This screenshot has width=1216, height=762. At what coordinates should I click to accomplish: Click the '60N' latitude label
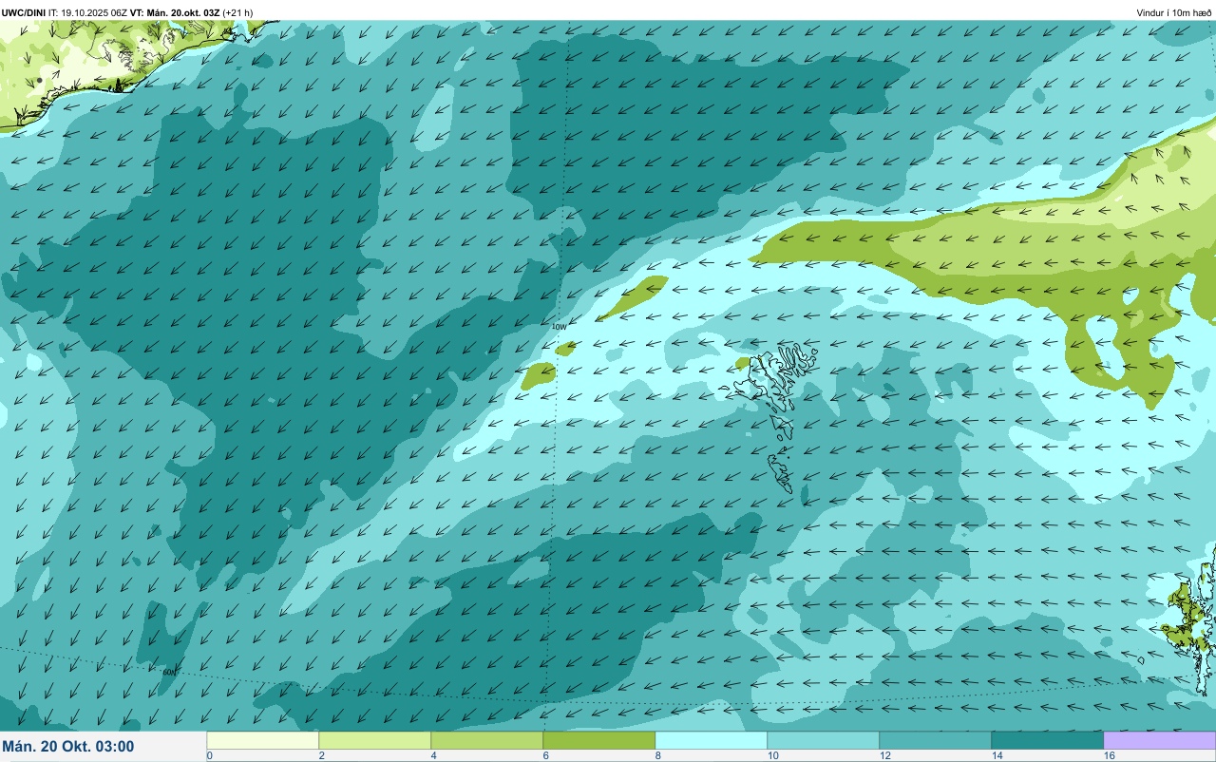[x=169, y=672]
